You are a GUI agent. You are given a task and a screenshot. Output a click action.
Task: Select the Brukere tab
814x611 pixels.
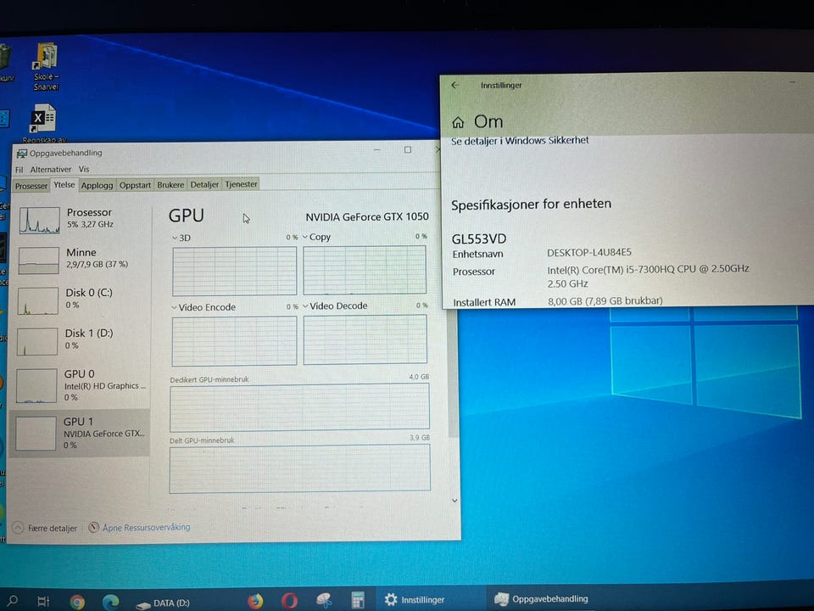(170, 184)
